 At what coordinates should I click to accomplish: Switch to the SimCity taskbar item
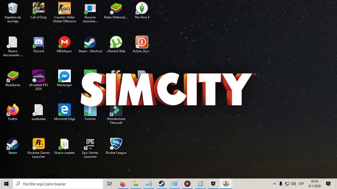point(226,184)
